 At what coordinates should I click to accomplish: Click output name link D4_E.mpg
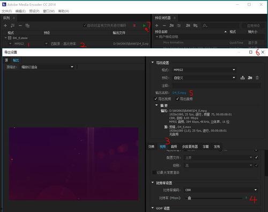coord(180,93)
